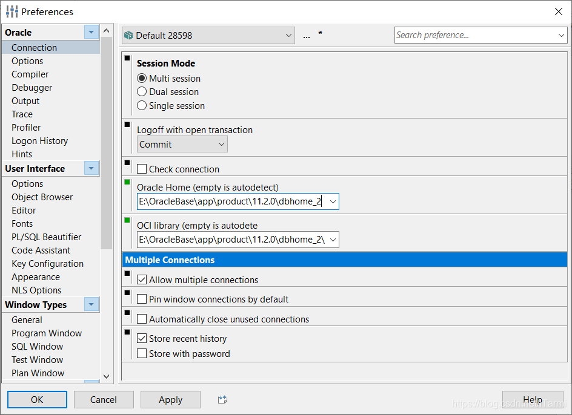Click the marker beside Pin window connections
The height and width of the screenshot is (415, 572).
point(127,293)
